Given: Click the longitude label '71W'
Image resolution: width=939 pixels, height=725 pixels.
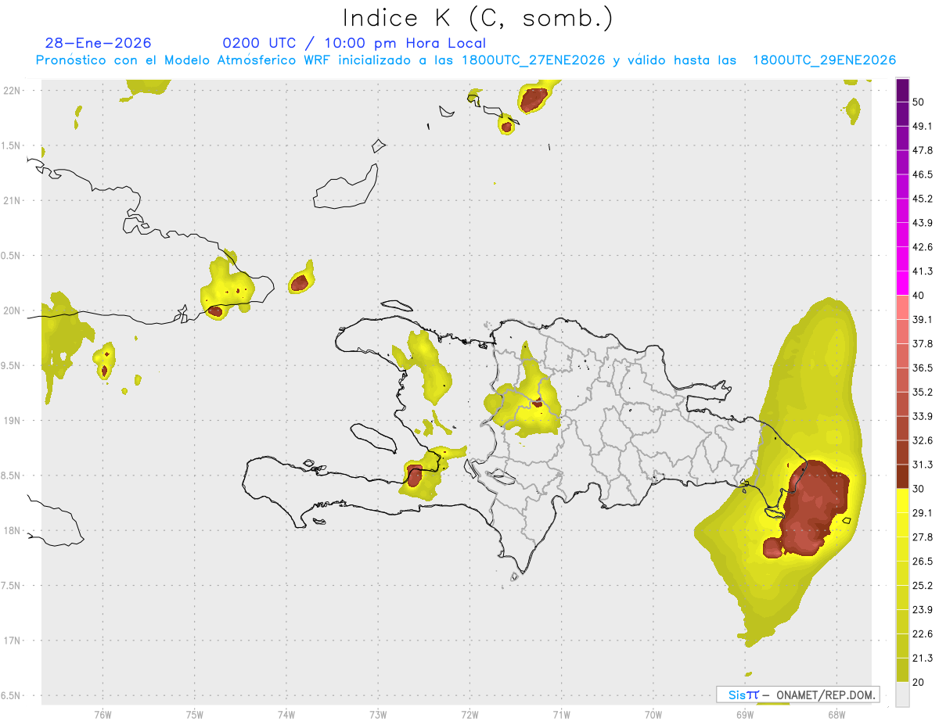Looking at the screenshot, I should point(561,714).
